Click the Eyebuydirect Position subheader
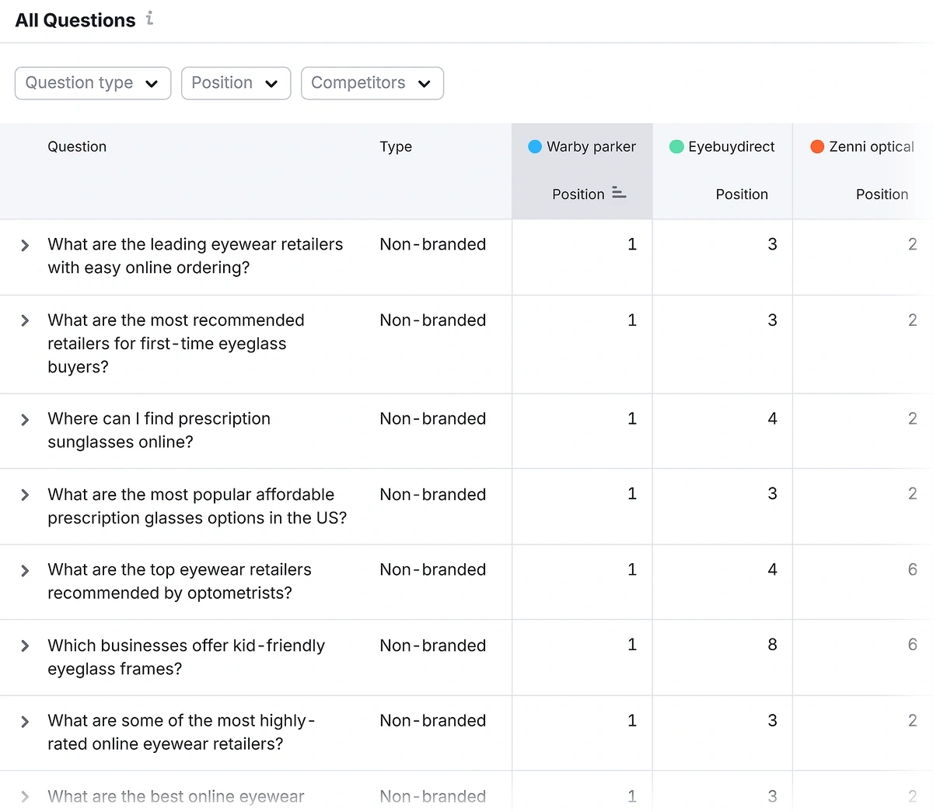The height and width of the screenshot is (812, 933). pyautogui.click(x=742, y=194)
